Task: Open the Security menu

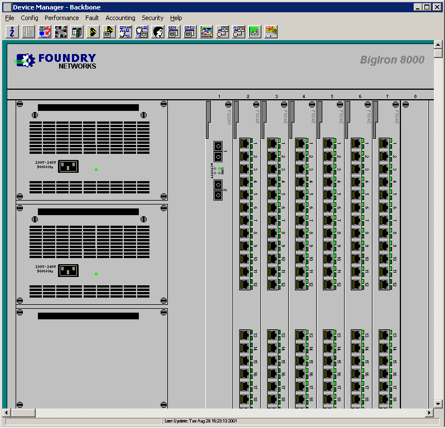Action: [x=152, y=18]
